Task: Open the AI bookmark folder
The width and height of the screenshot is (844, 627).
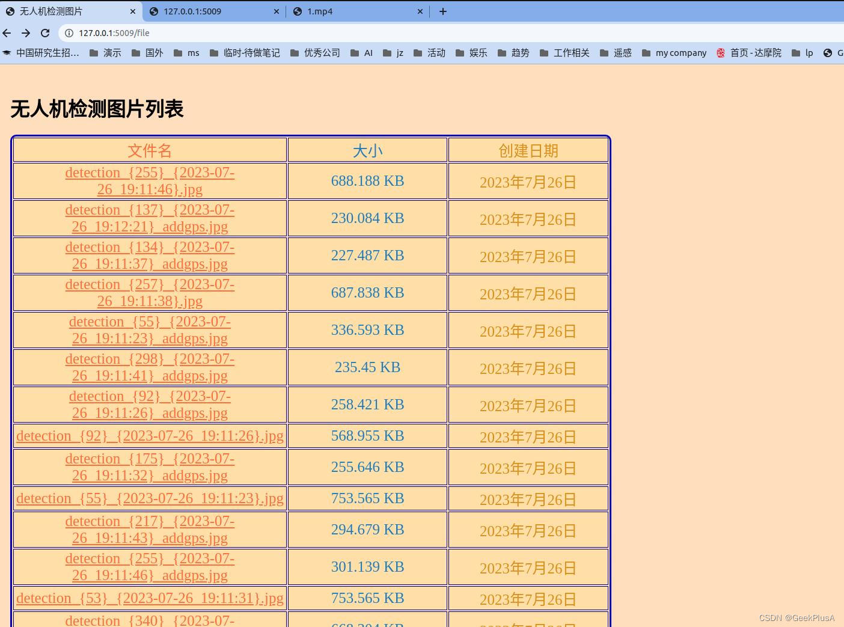Action: coord(361,53)
